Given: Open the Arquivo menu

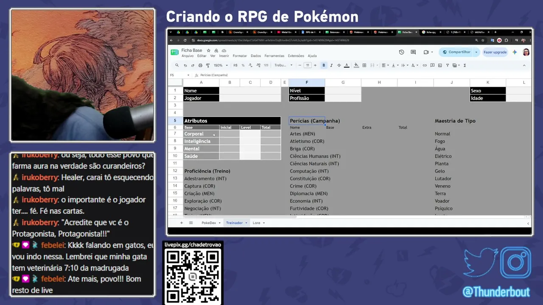Looking at the screenshot, I should pos(188,56).
